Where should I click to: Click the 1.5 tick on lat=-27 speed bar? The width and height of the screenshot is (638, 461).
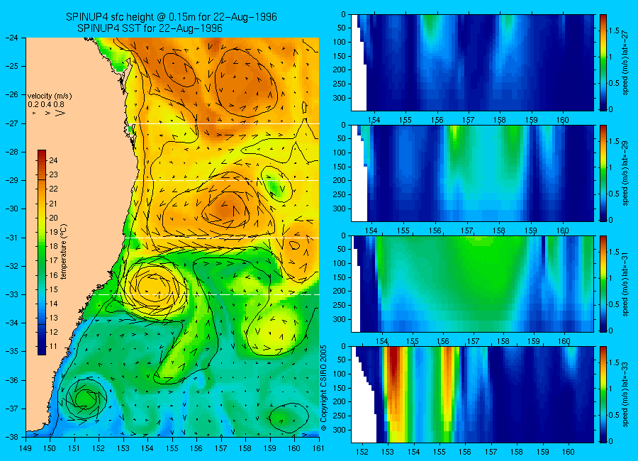point(615,31)
